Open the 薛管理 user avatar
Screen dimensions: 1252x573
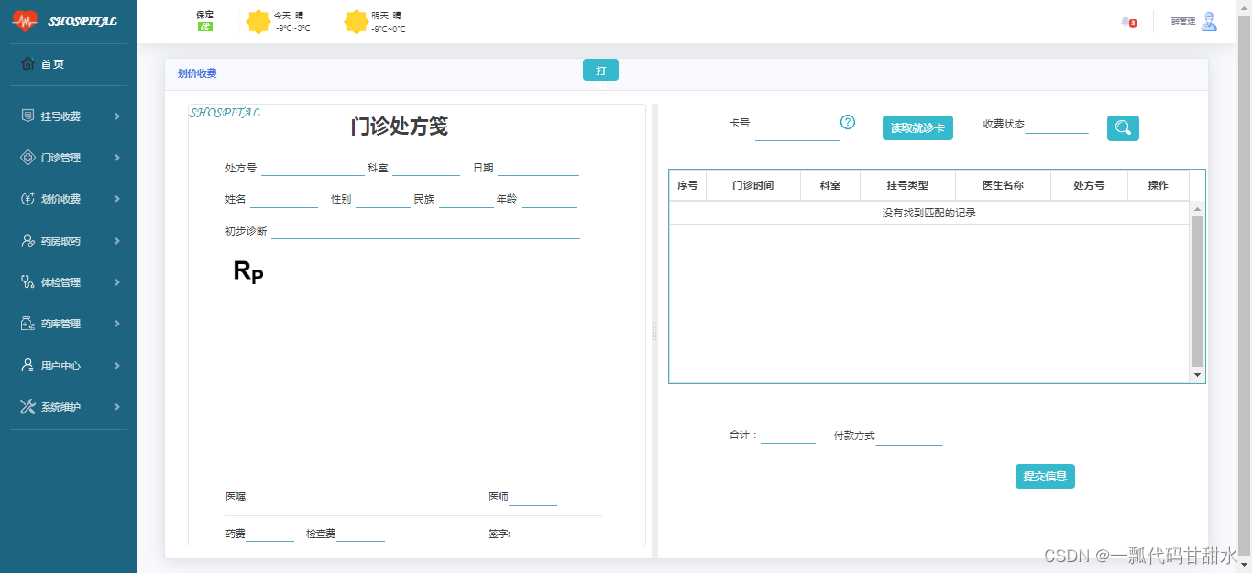(1209, 20)
